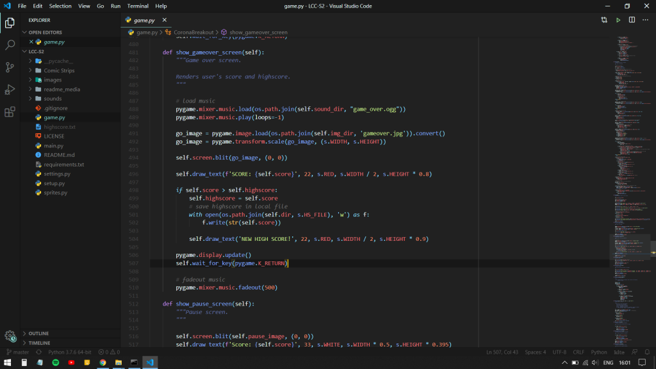Image resolution: width=656 pixels, height=369 pixels.
Task: Open the Selection menu
Action: [60, 6]
